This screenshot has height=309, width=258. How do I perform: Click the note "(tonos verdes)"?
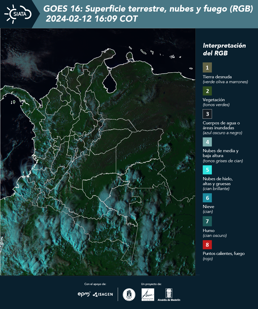coord(216,105)
